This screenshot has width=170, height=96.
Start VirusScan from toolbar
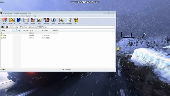(61, 21)
